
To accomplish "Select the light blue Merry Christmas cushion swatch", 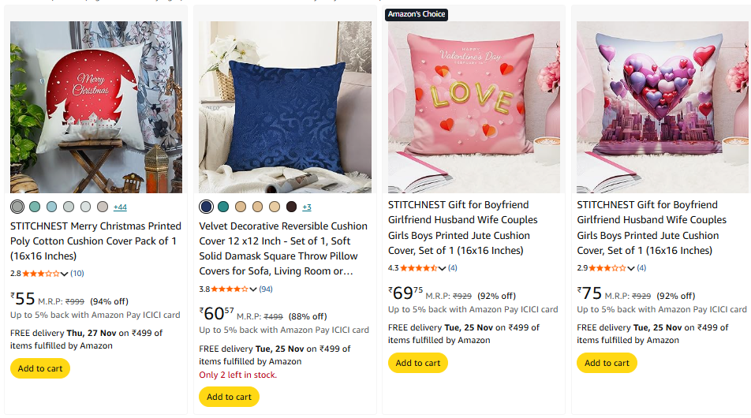I will 51,207.
